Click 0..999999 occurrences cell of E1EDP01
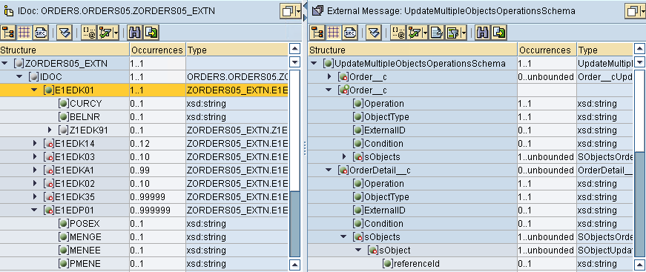Viewport: 646px width, 272px height. click(157, 210)
